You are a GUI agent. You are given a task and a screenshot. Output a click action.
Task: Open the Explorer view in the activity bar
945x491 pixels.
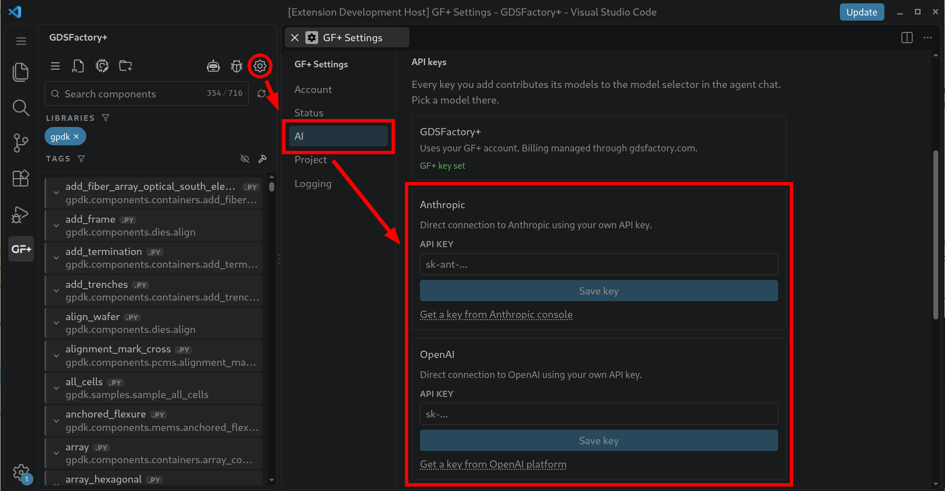coord(21,72)
